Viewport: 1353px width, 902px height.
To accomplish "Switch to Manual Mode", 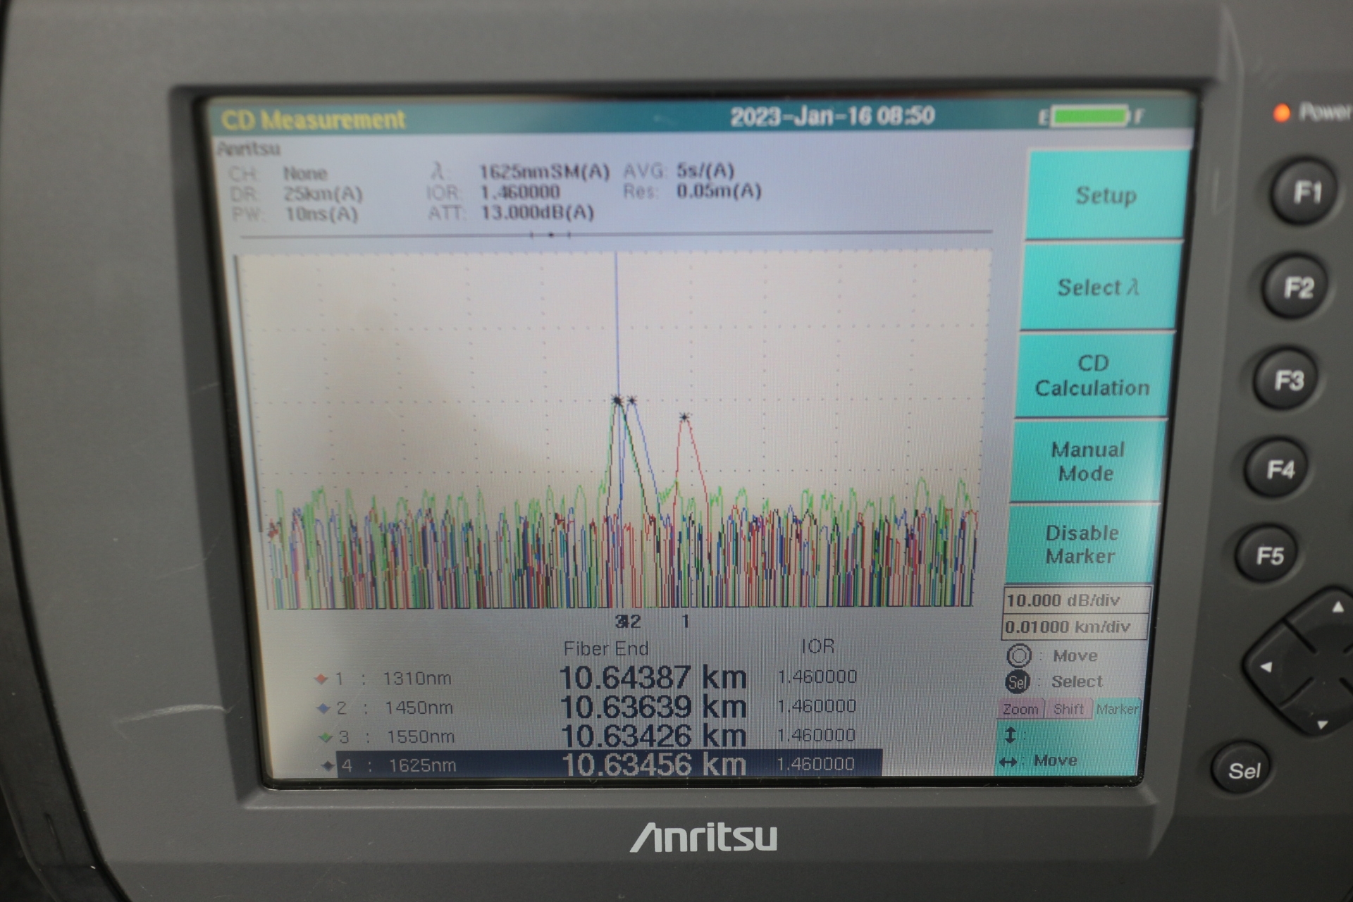I will click(x=1087, y=461).
